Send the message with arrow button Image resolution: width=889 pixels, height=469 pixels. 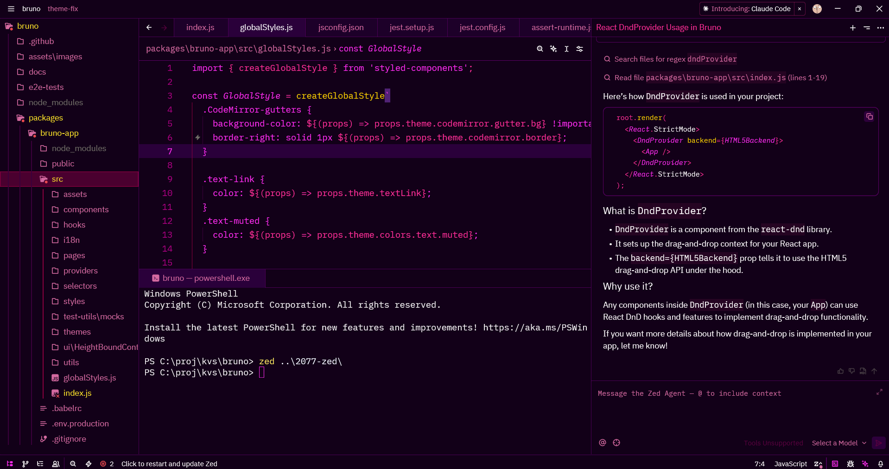(878, 443)
